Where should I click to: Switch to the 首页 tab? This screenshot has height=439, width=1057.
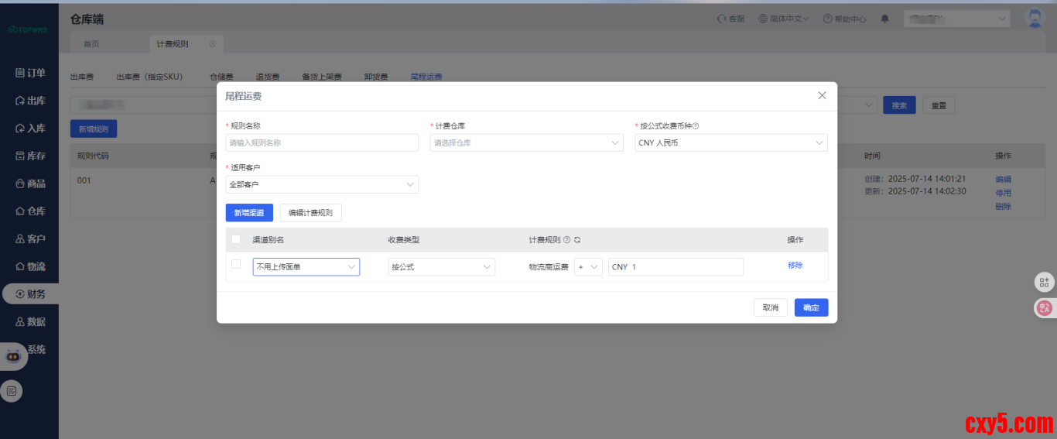click(91, 44)
